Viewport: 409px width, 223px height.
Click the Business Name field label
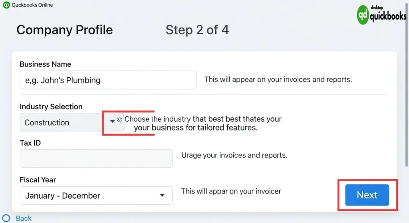tap(45, 64)
